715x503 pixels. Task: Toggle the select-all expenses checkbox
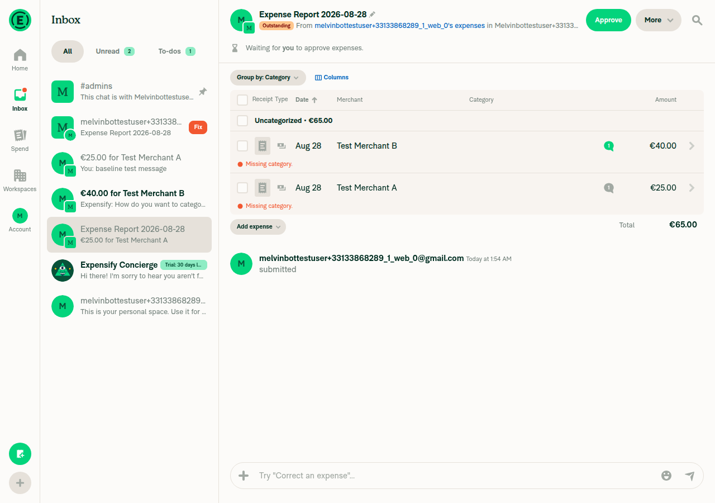(242, 100)
